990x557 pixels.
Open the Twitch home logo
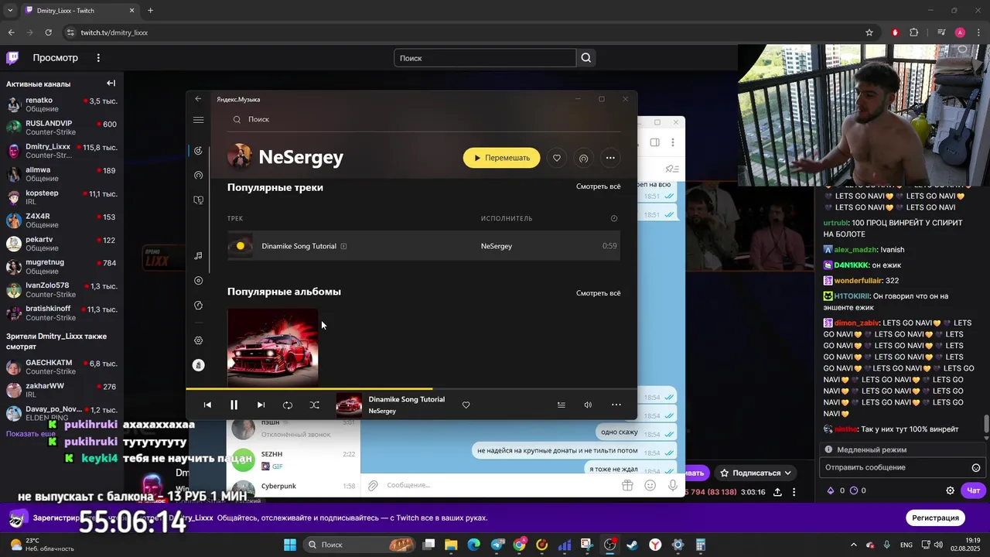pyautogui.click(x=12, y=58)
